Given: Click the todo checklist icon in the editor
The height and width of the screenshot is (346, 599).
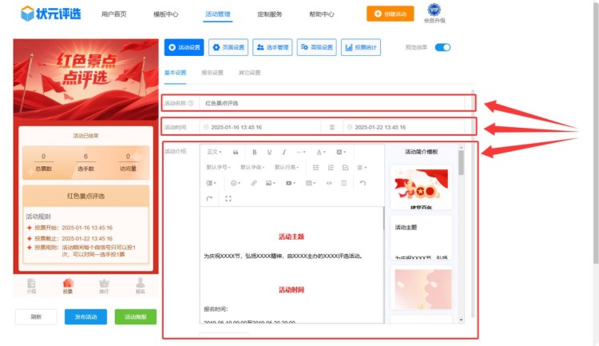Looking at the screenshot, I should (x=345, y=168).
